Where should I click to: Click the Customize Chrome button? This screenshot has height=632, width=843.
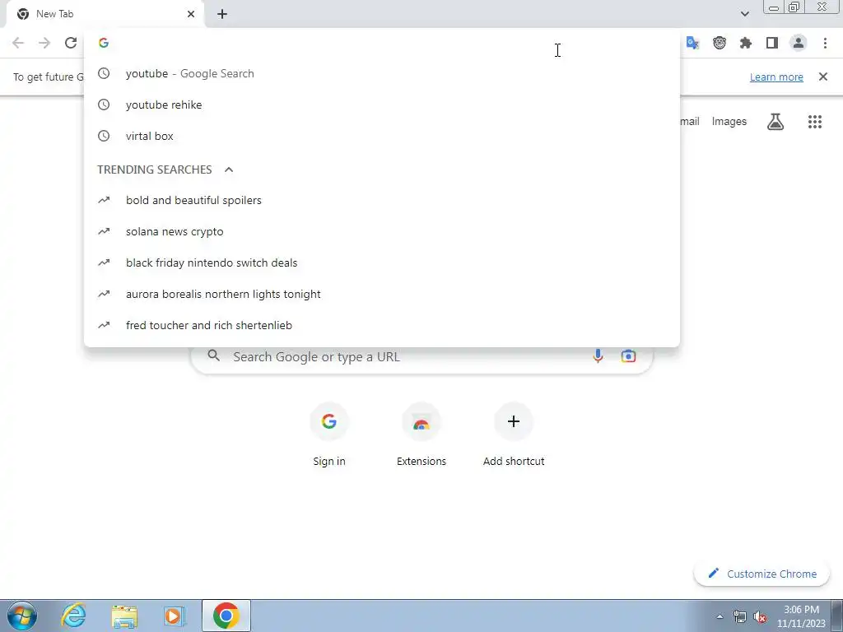click(x=761, y=574)
